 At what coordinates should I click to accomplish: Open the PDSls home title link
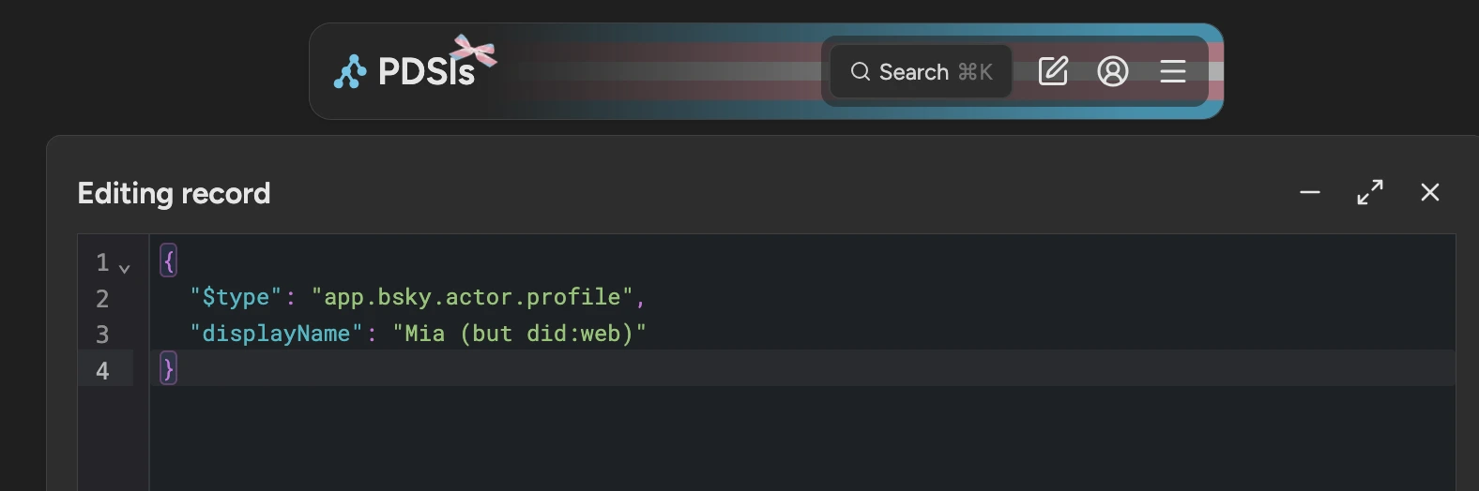pos(426,71)
